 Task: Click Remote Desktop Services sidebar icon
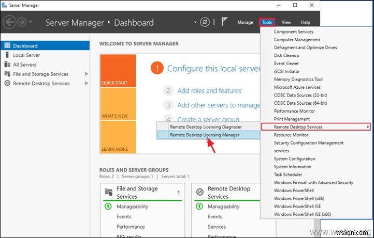click(7, 83)
